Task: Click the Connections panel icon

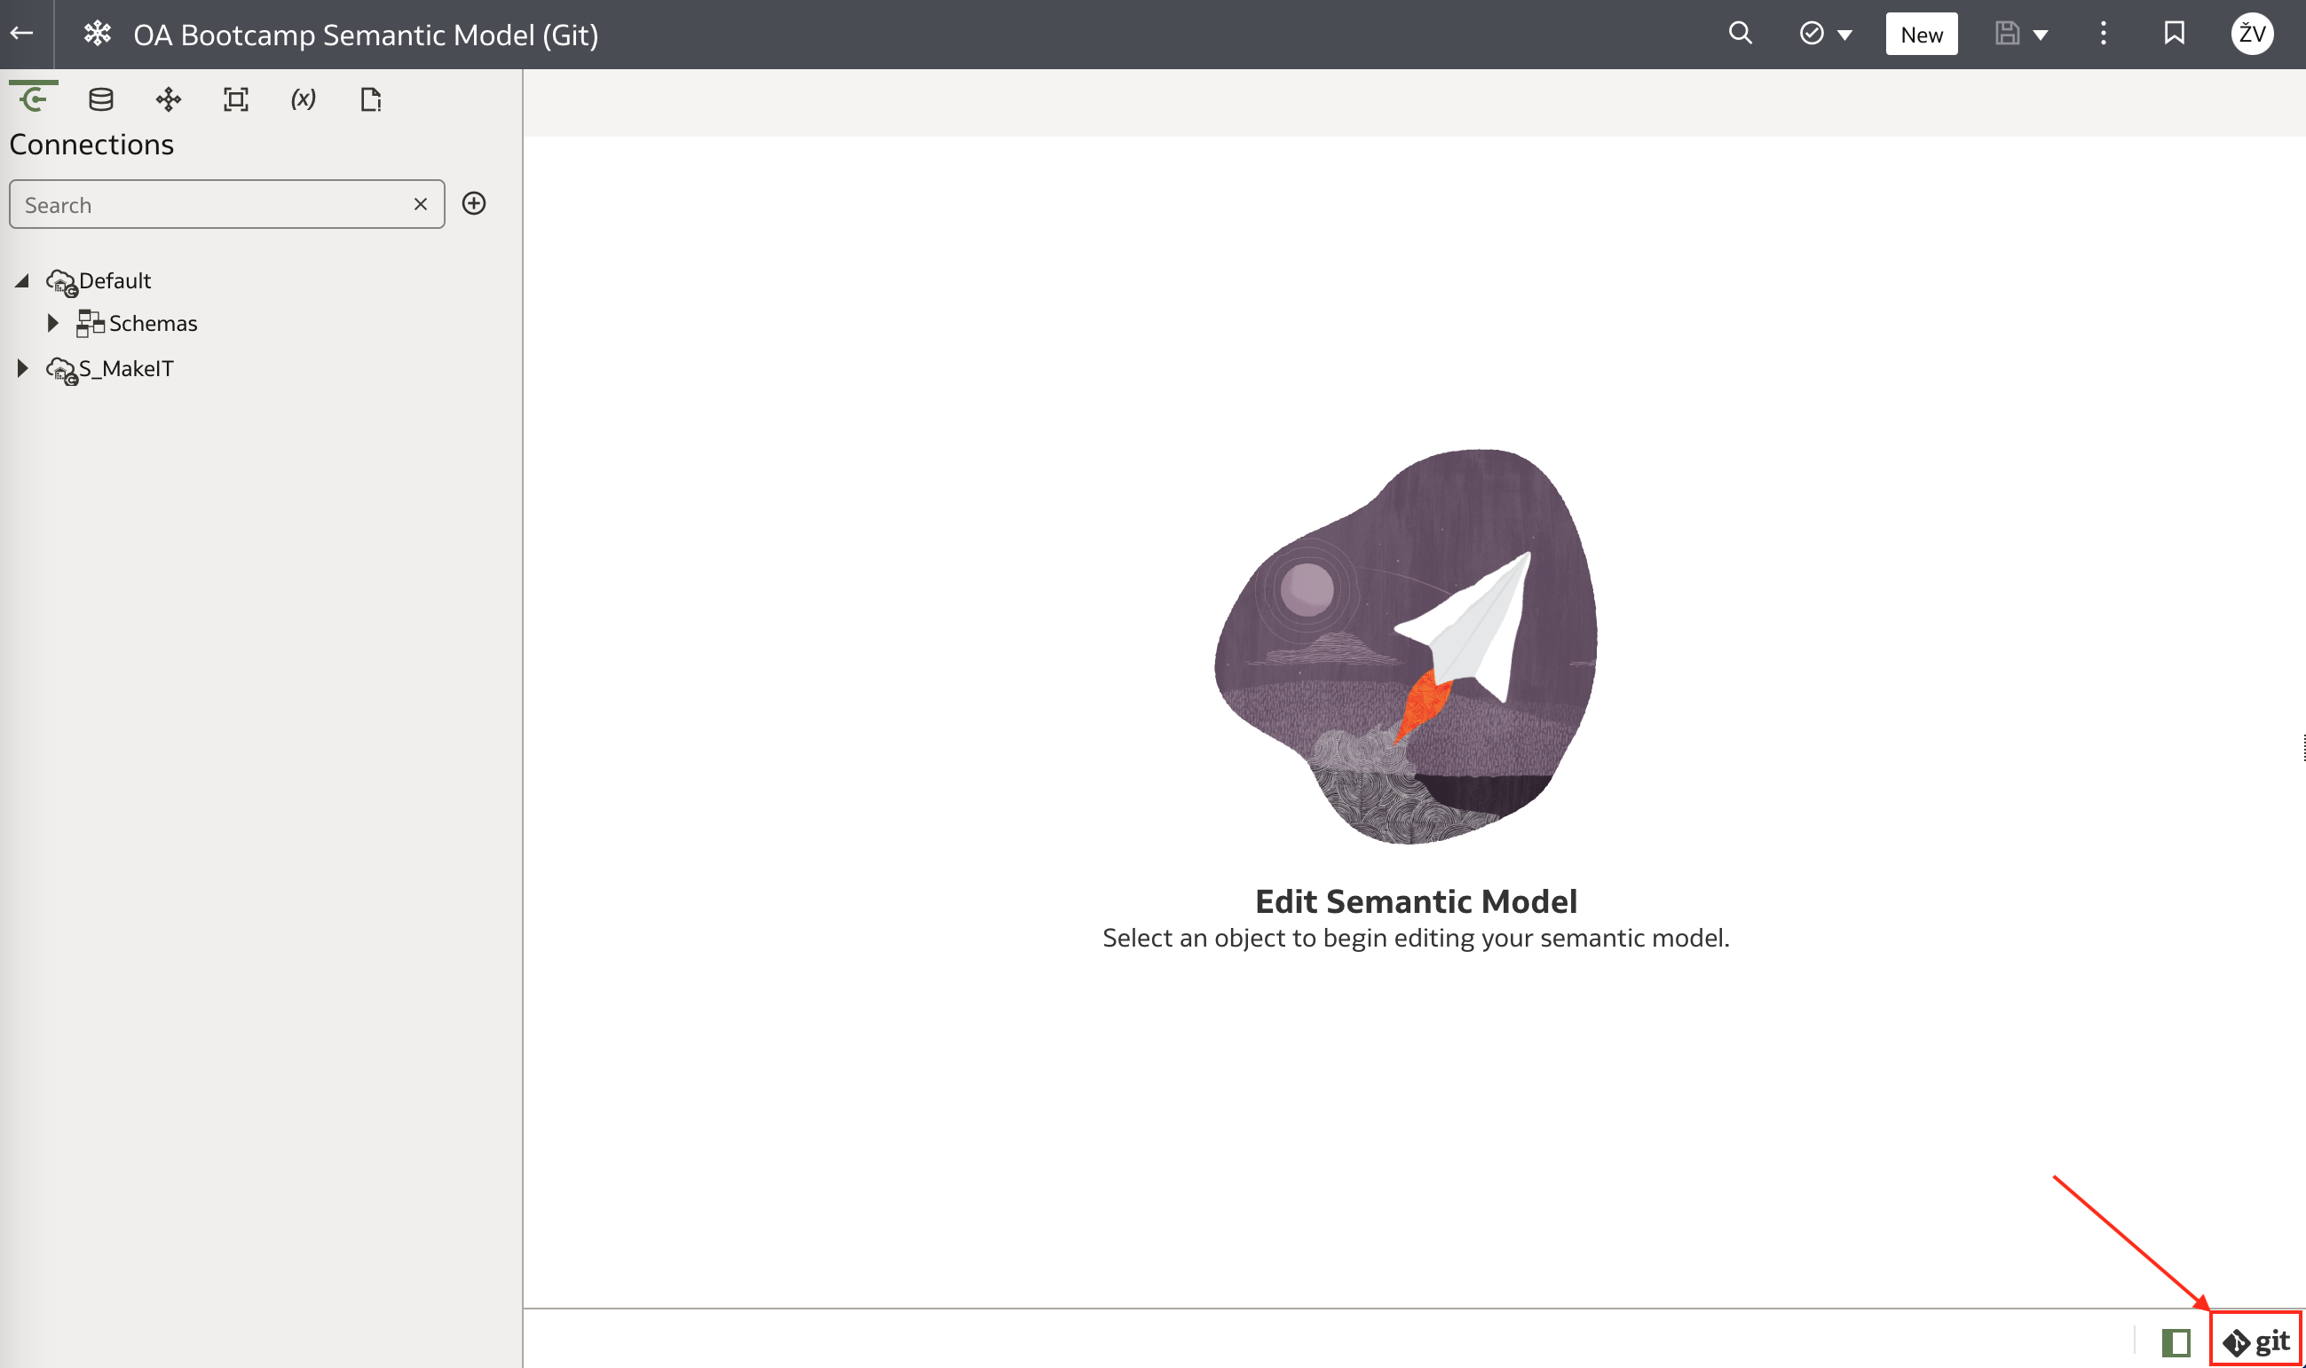Action: (x=31, y=98)
